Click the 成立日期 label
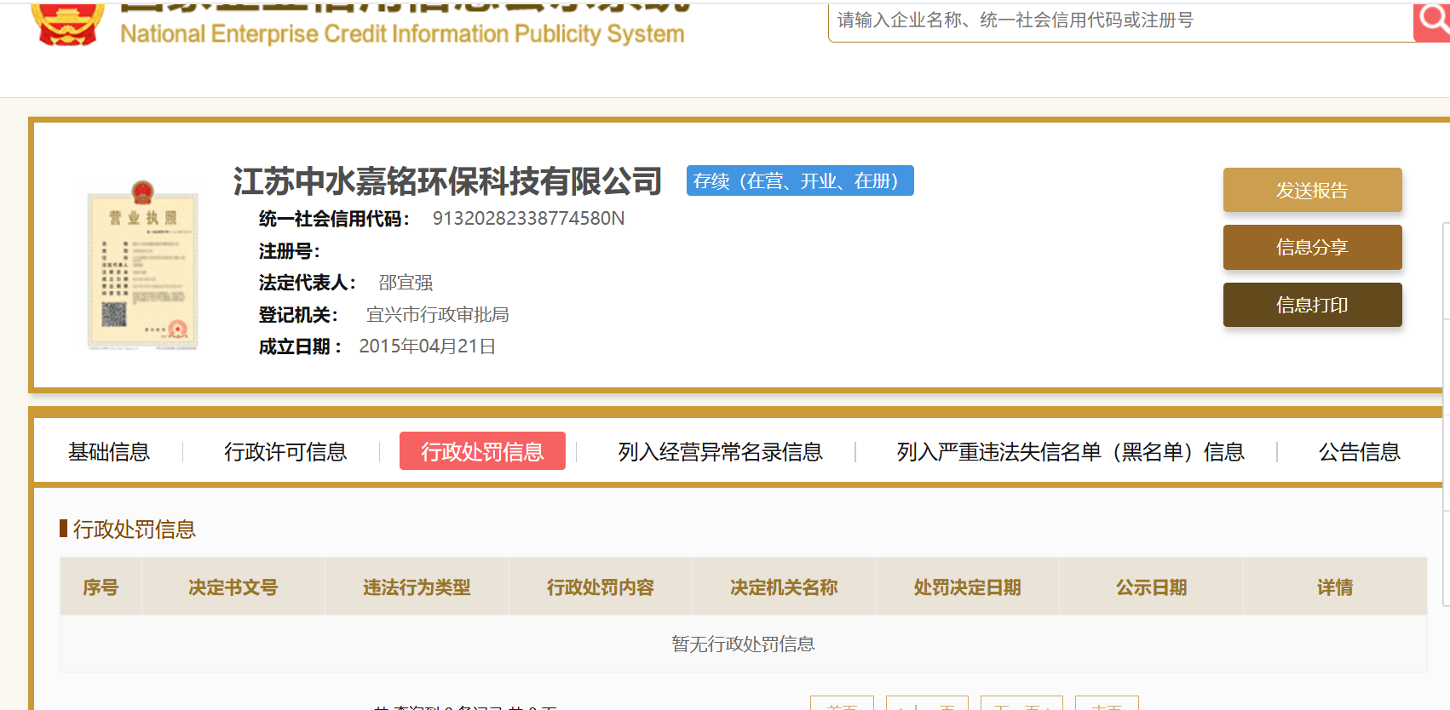 (300, 346)
